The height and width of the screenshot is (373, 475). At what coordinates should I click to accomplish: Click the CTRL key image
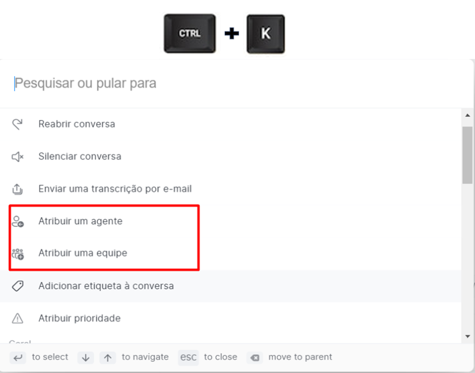(x=190, y=33)
